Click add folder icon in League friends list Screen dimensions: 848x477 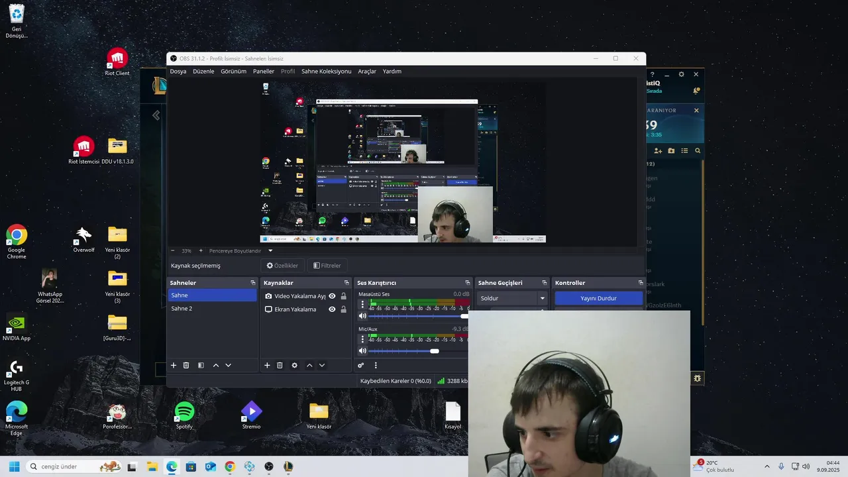[671, 151]
